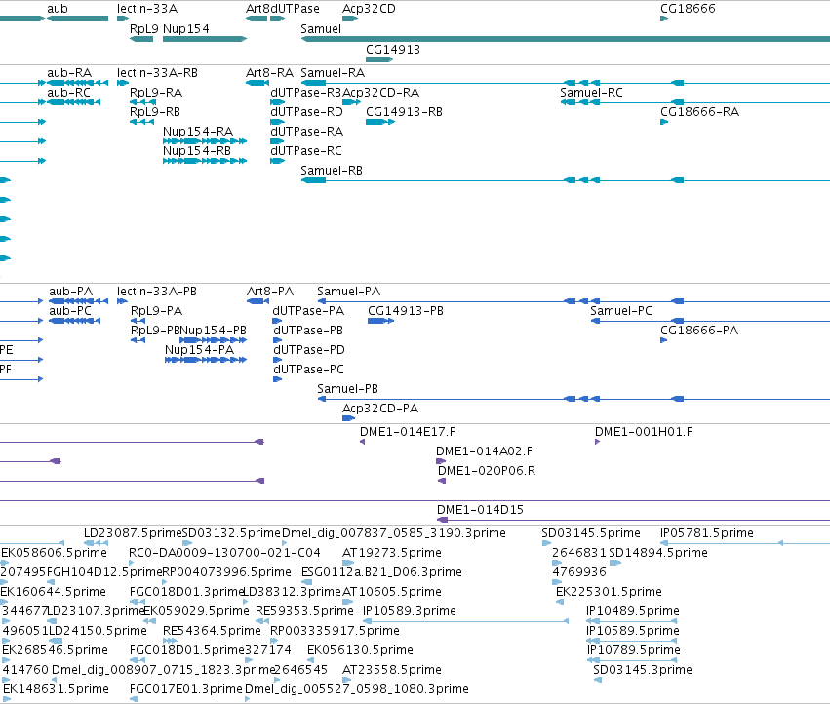Click the dUTPase-PA protein label
Screen dimensions: 830x704
pos(308,311)
